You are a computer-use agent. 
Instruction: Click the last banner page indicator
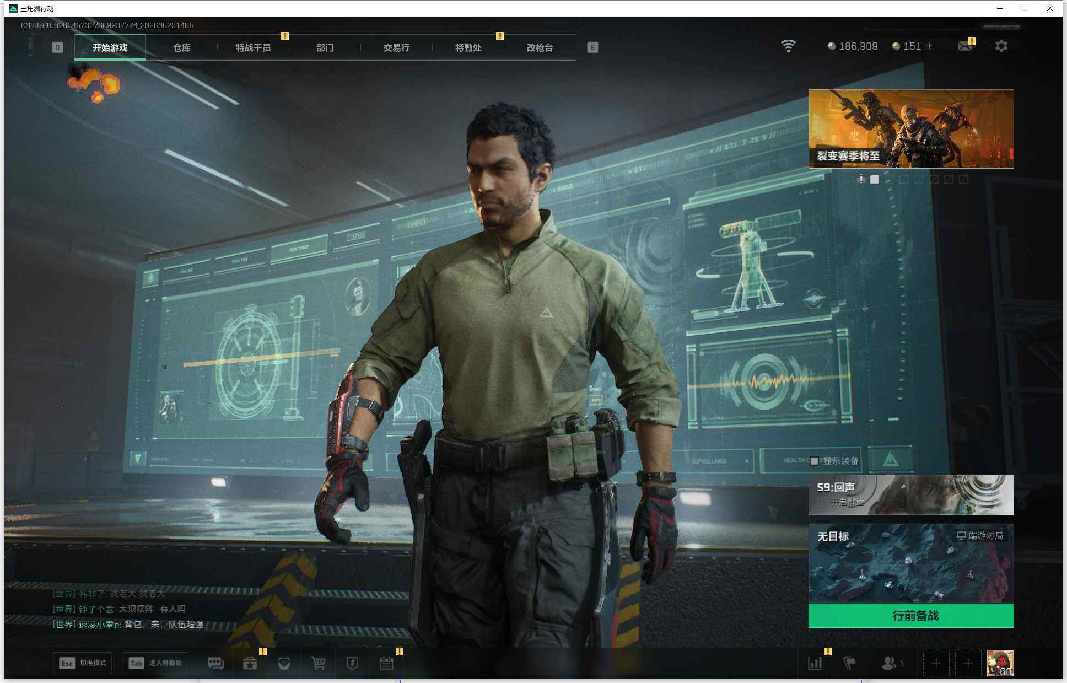tap(963, 179)
